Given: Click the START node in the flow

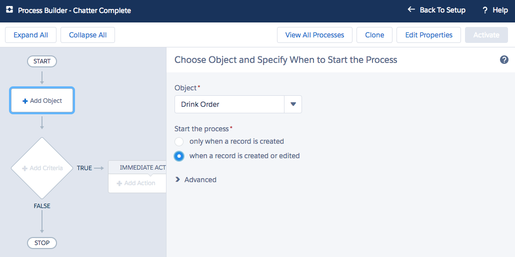Looking at the screenshot, I should [x=42, y=61].
